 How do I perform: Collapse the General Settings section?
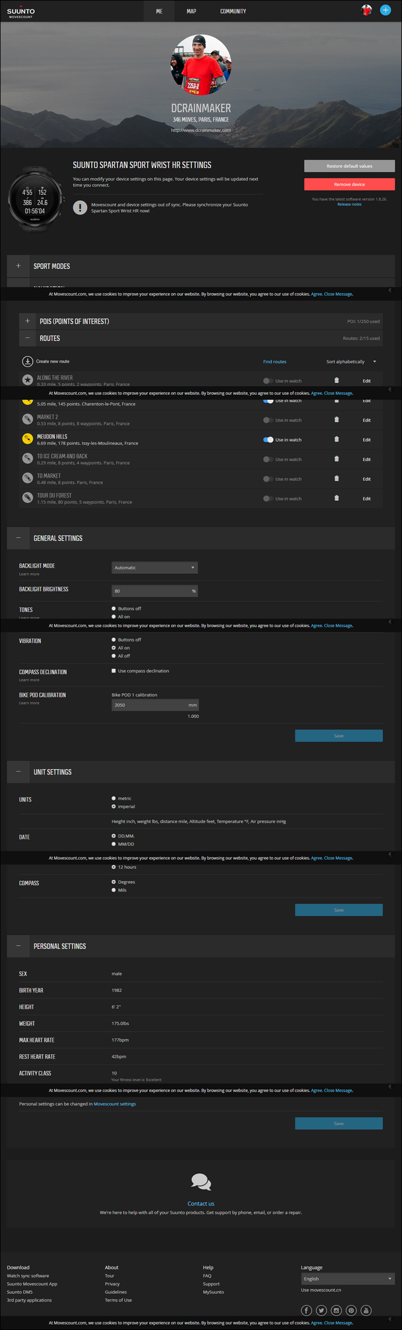(18, 538)
